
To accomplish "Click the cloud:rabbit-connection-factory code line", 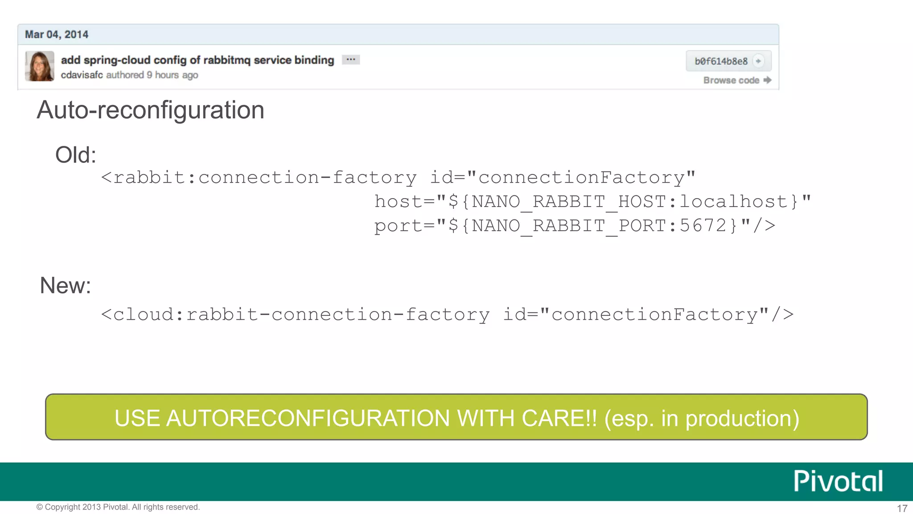I will [x=447, y=315].
